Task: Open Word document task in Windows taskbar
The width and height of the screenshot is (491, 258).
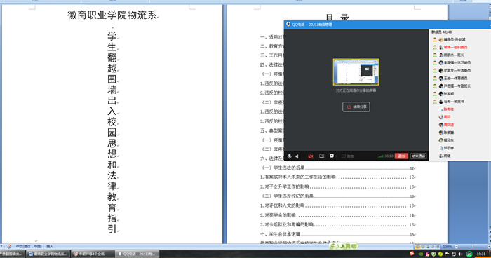Action: click(x=48, y=254)
